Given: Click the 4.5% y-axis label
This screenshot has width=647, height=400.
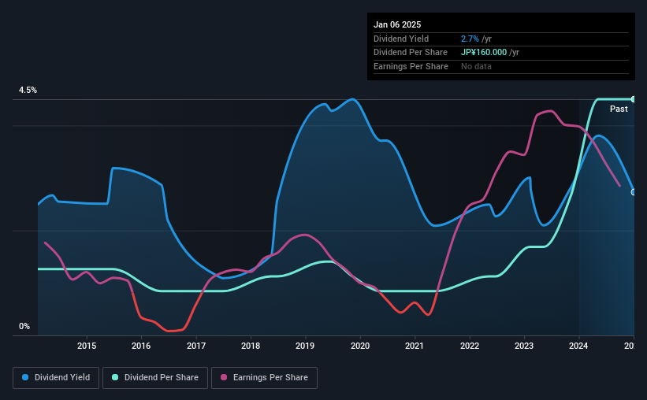Looking at the screenshot, I should [28, 91].
